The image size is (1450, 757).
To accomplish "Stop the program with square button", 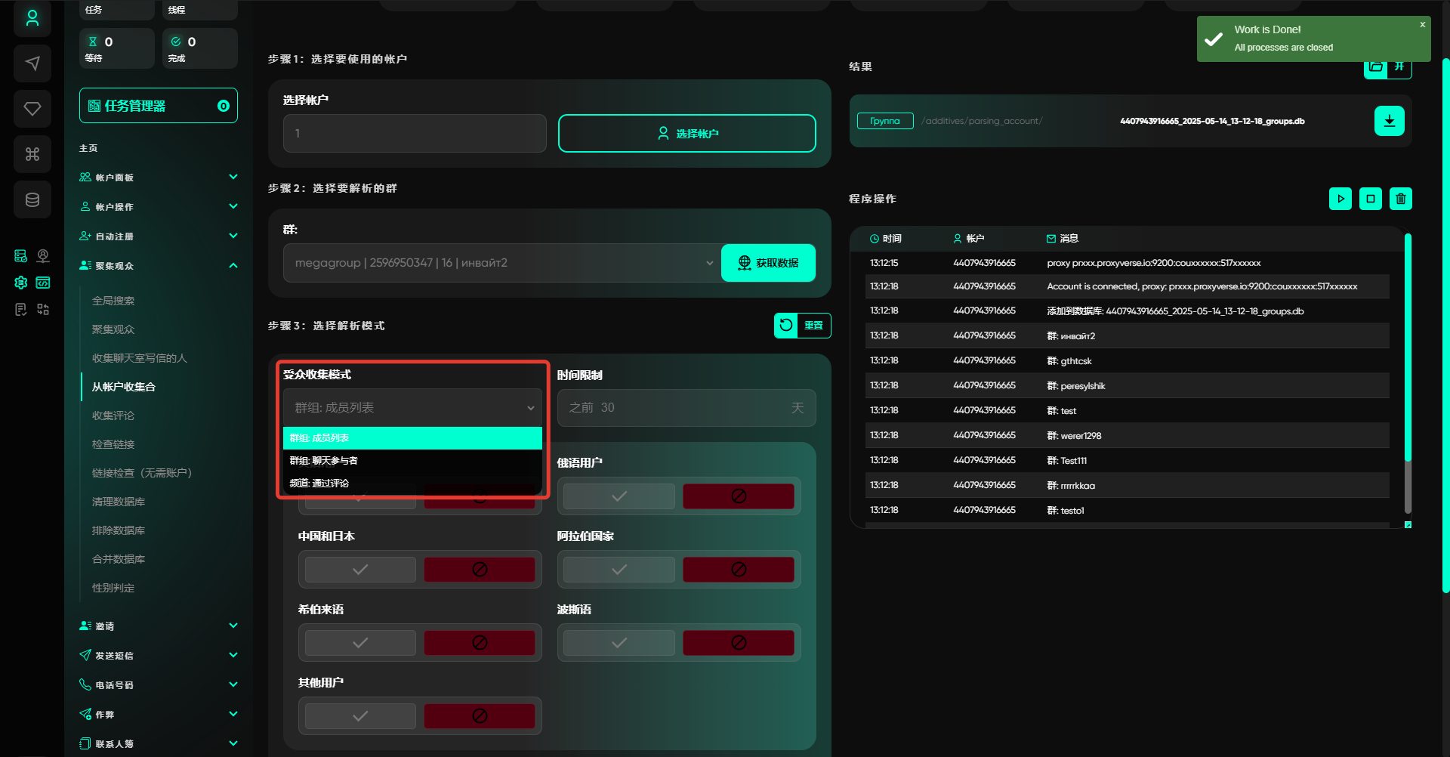I will tap(1370, 199).
